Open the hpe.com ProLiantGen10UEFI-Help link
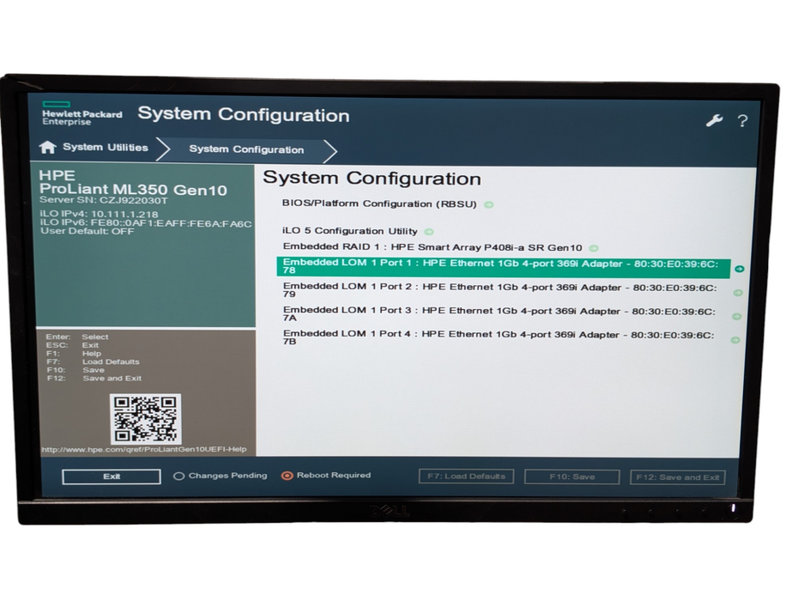 tap(144, 449)
